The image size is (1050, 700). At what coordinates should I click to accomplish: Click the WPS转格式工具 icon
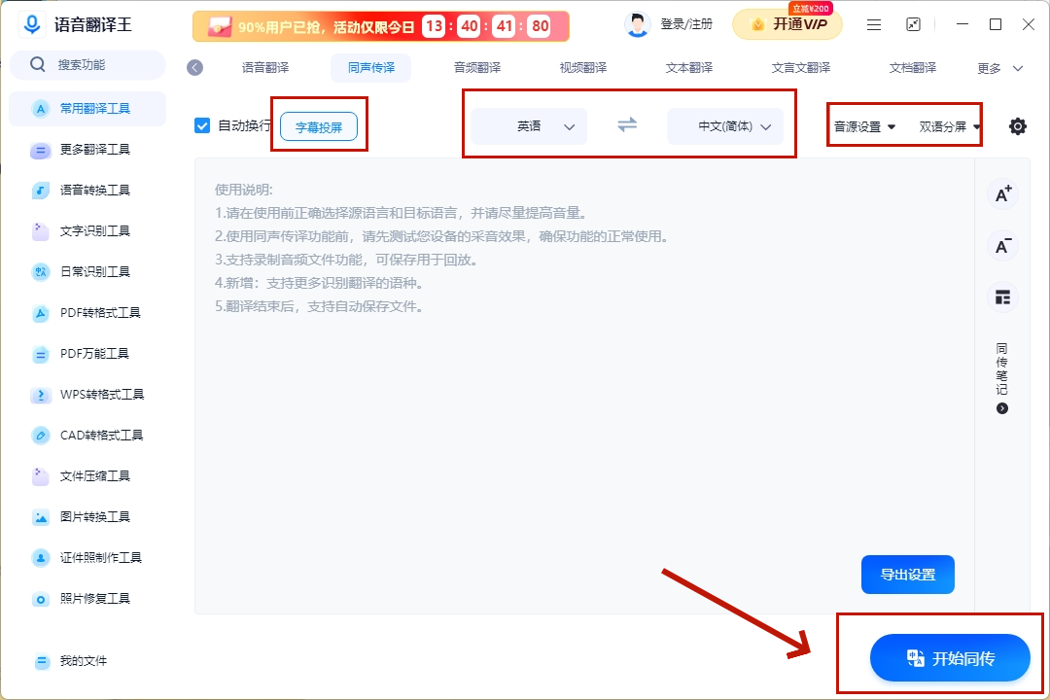pos(41,395)
